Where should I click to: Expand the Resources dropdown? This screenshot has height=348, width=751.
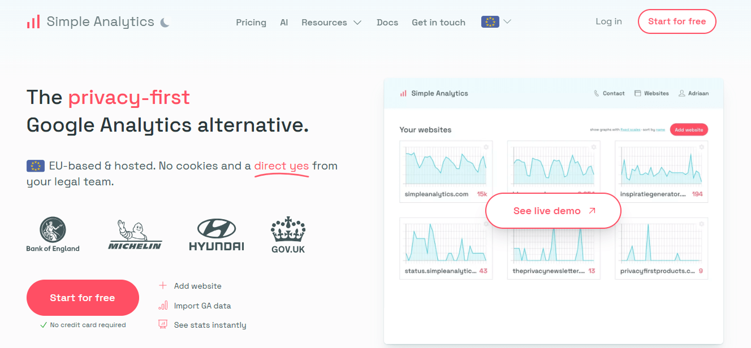pos(331,23)
